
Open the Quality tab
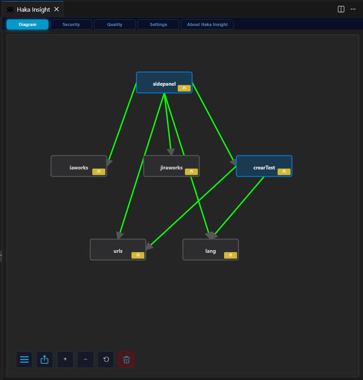click(115, 24)
